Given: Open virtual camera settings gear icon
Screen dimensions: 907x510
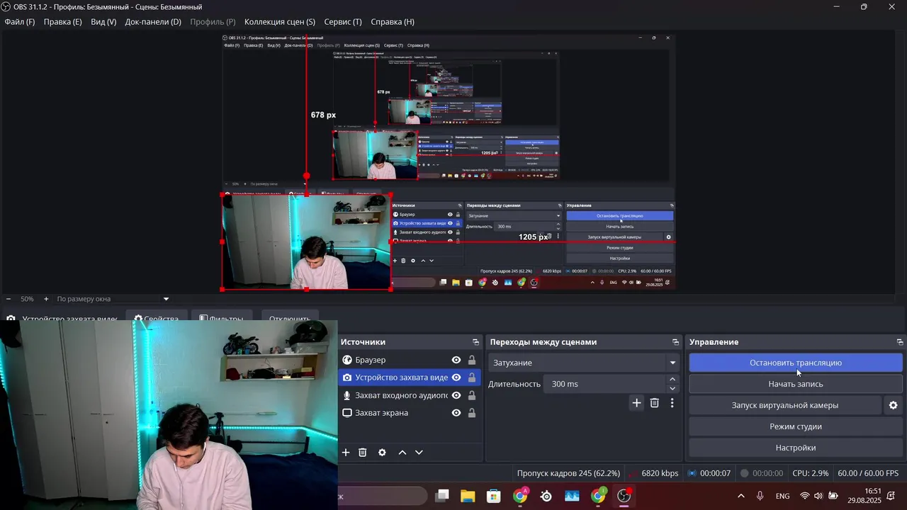Looking at the screenshot, I should (893, 405).
